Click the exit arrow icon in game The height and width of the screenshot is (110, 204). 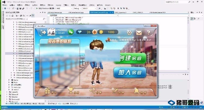pyautogui.click(x=43, y=32)
